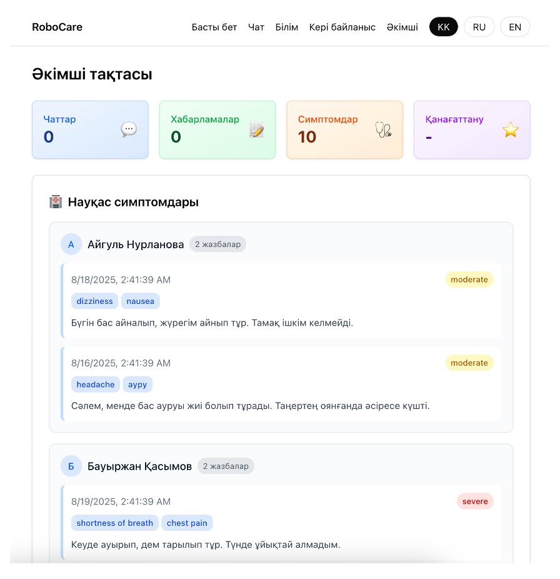The image size is (560, 579).
Task: Switch language to RU
Action: pyautogui.click(x=479, y=27)
